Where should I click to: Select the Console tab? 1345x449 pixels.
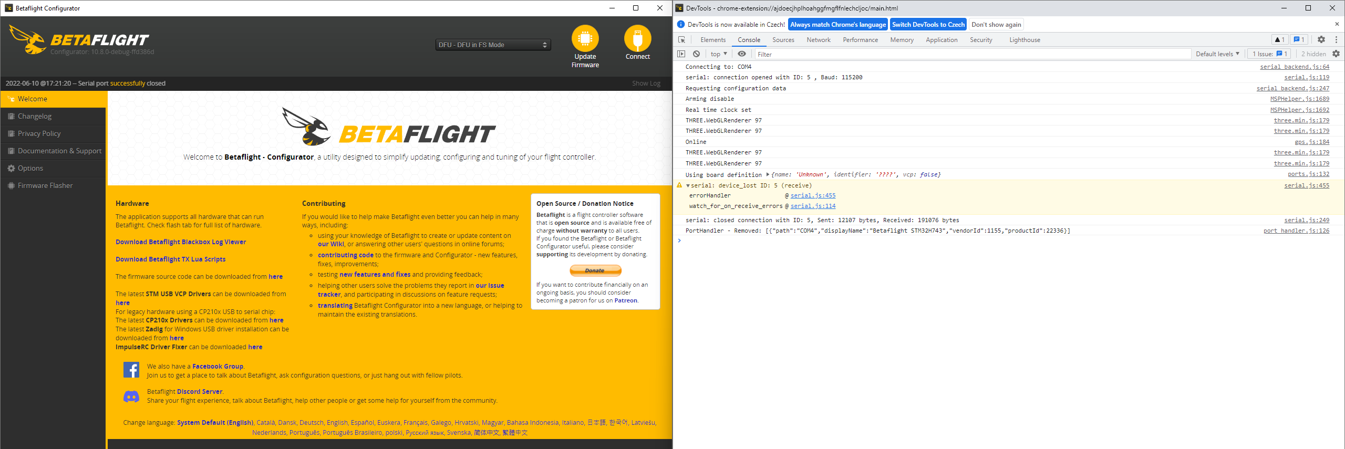[749, 40]
